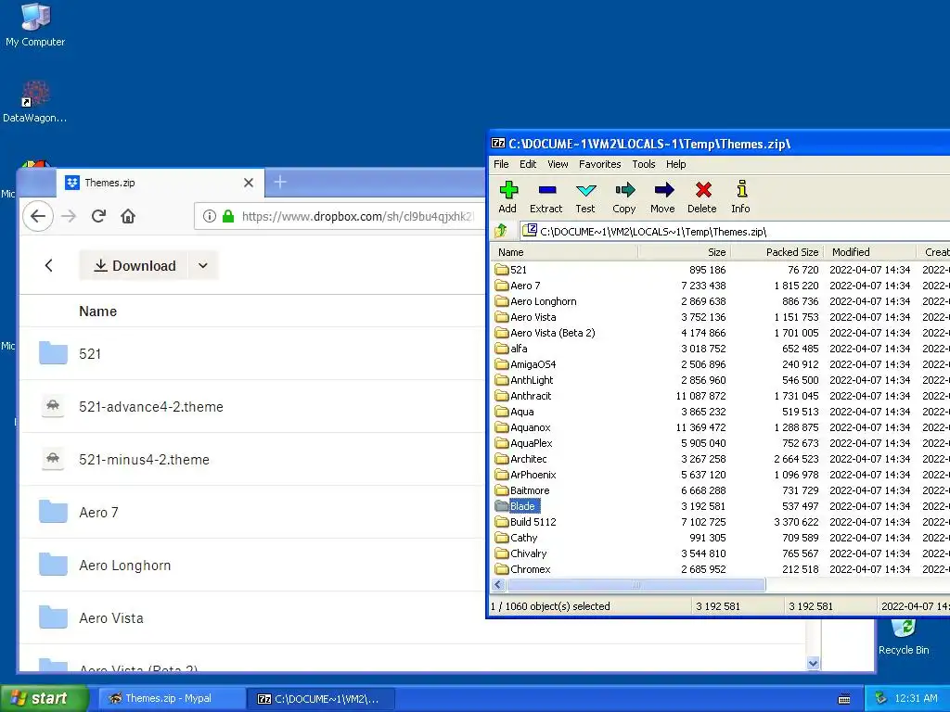950x712 pixels.
Task: Open the Tools menu in 7-Zip
Action: 644,164
